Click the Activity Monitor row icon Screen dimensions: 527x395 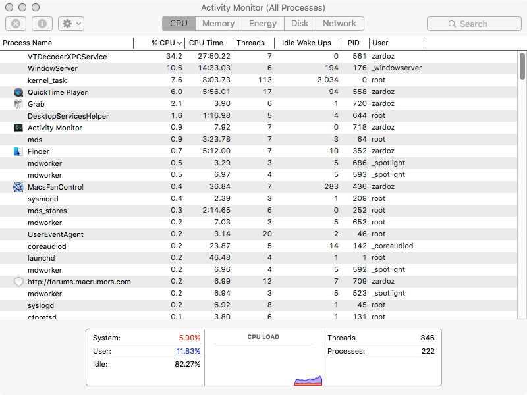click(x=18, y=128)
